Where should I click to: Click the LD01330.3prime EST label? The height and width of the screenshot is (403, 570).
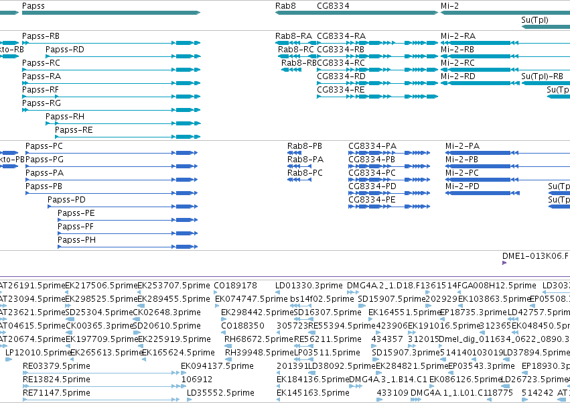(309, 286)
